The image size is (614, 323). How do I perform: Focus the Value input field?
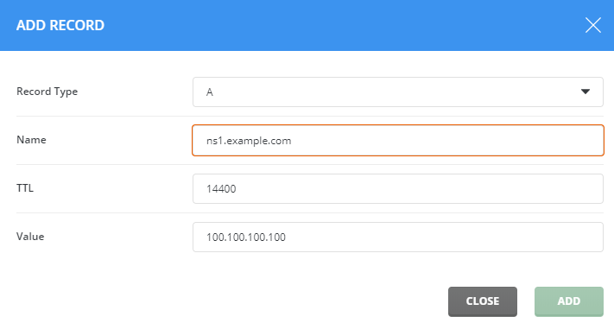(x=398, y=237)
